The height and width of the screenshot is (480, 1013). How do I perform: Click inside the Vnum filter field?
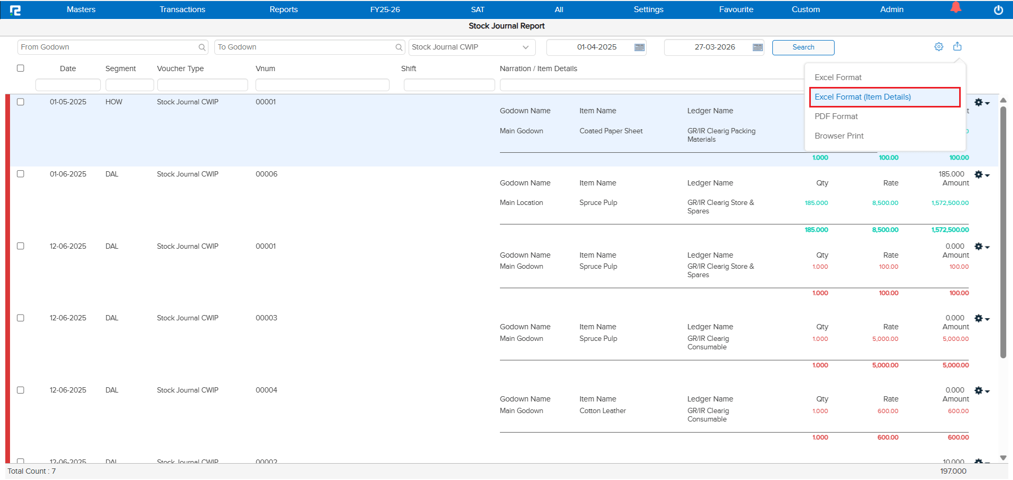pos(322,84)
